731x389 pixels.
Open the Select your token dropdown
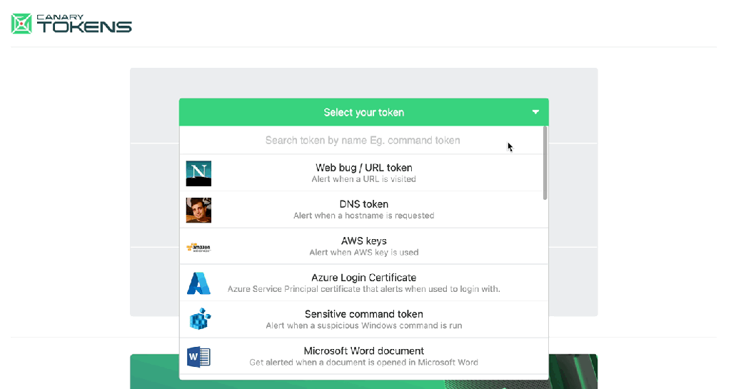point(363,112)
